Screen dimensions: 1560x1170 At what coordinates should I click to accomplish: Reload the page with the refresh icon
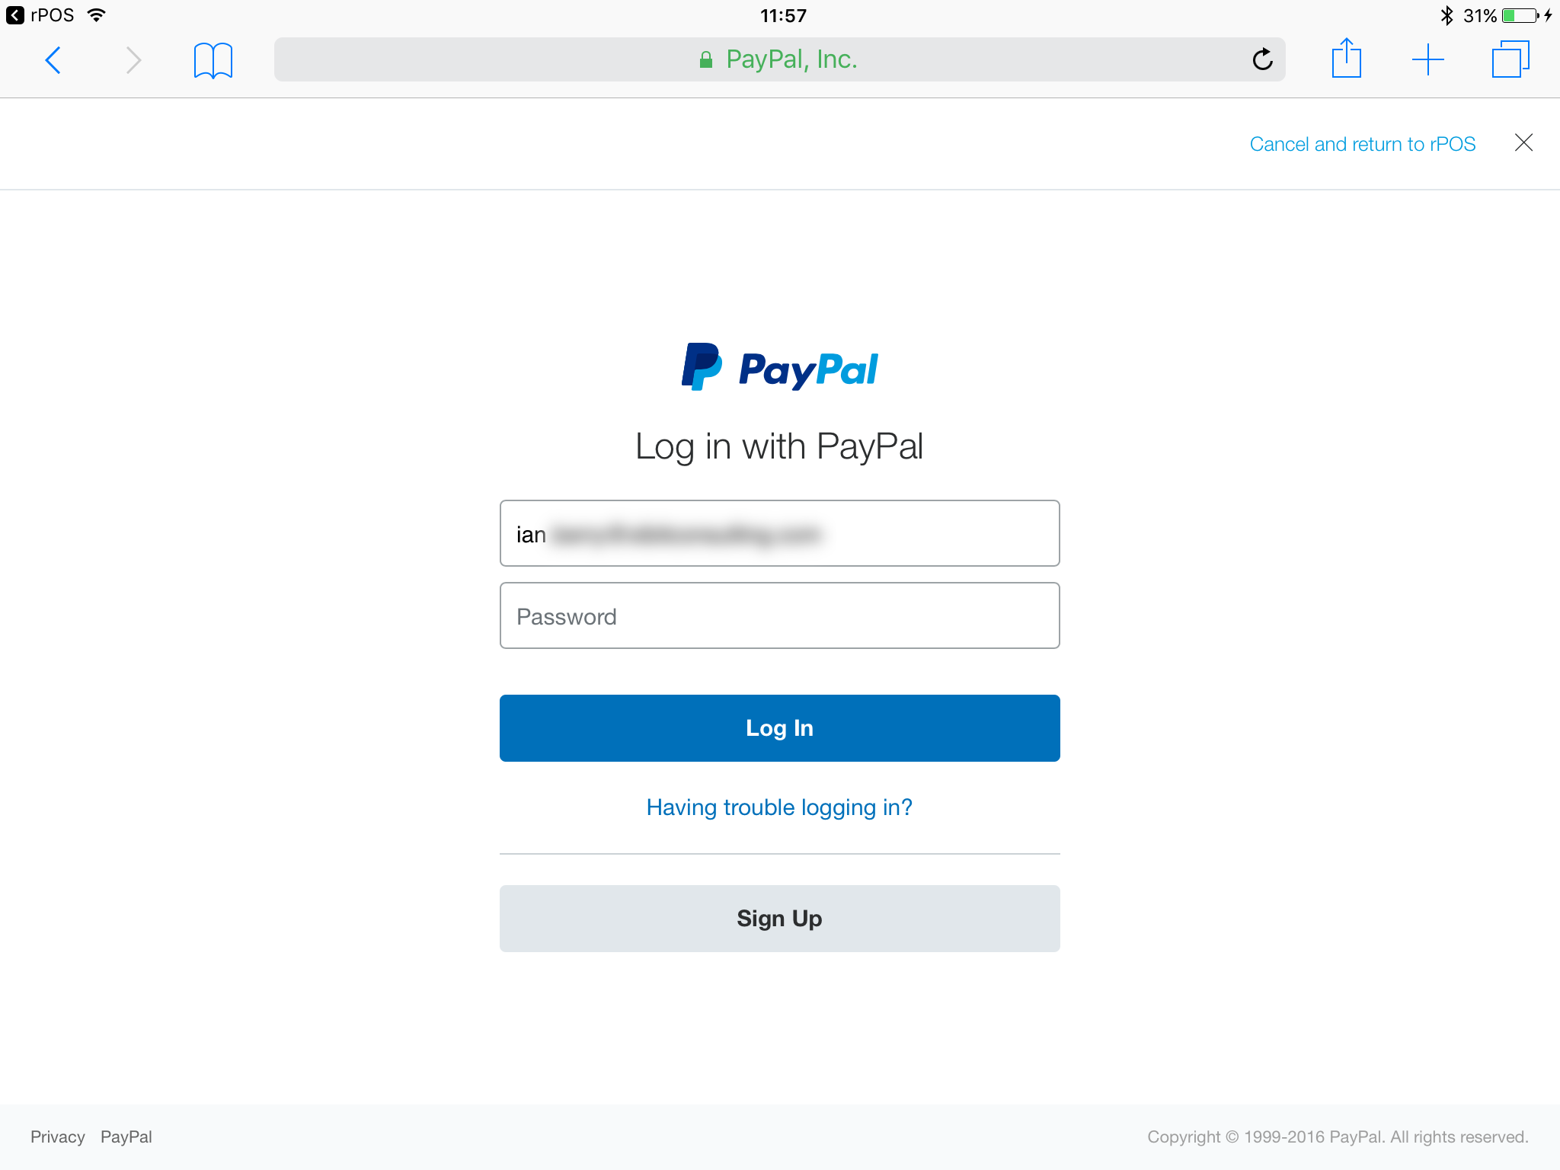point(1262,59)
